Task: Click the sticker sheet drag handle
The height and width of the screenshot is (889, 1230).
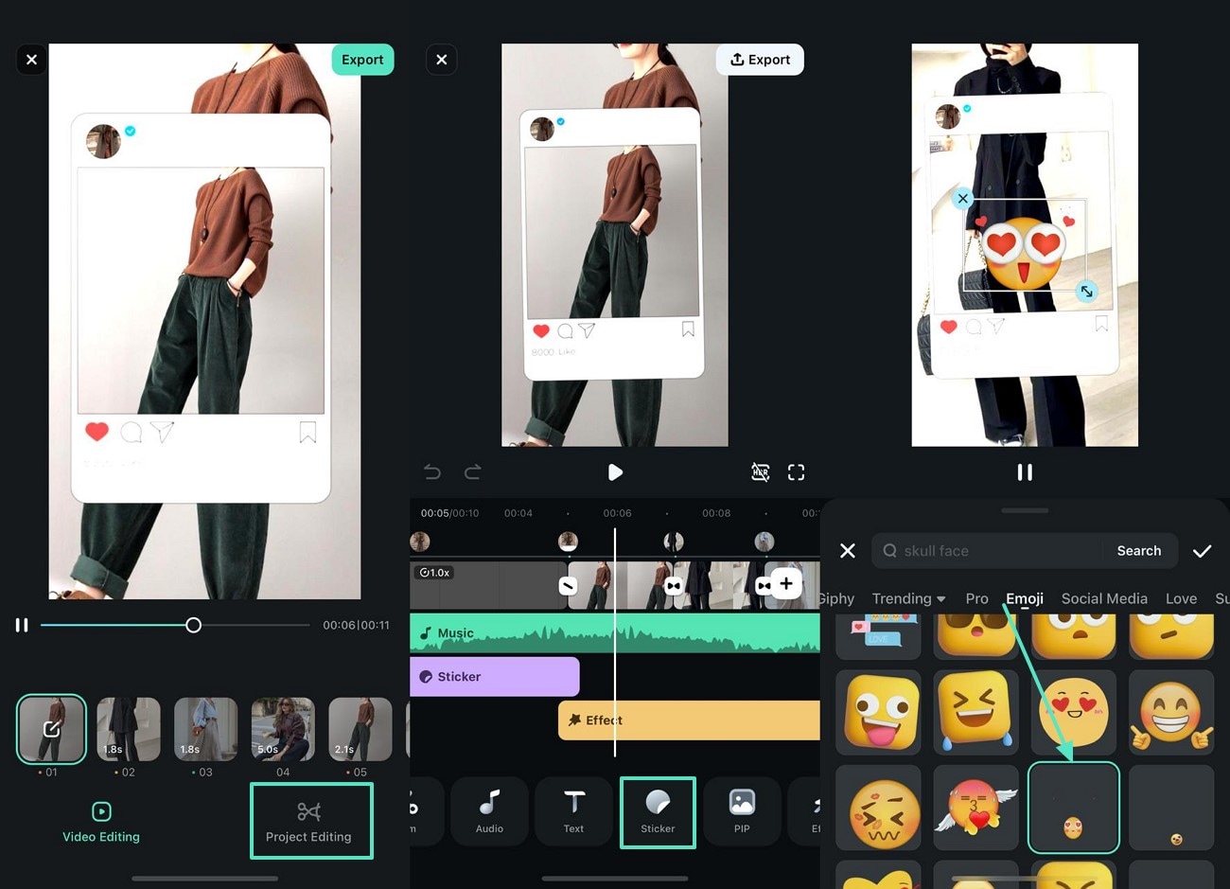Action: (1025, 510)
